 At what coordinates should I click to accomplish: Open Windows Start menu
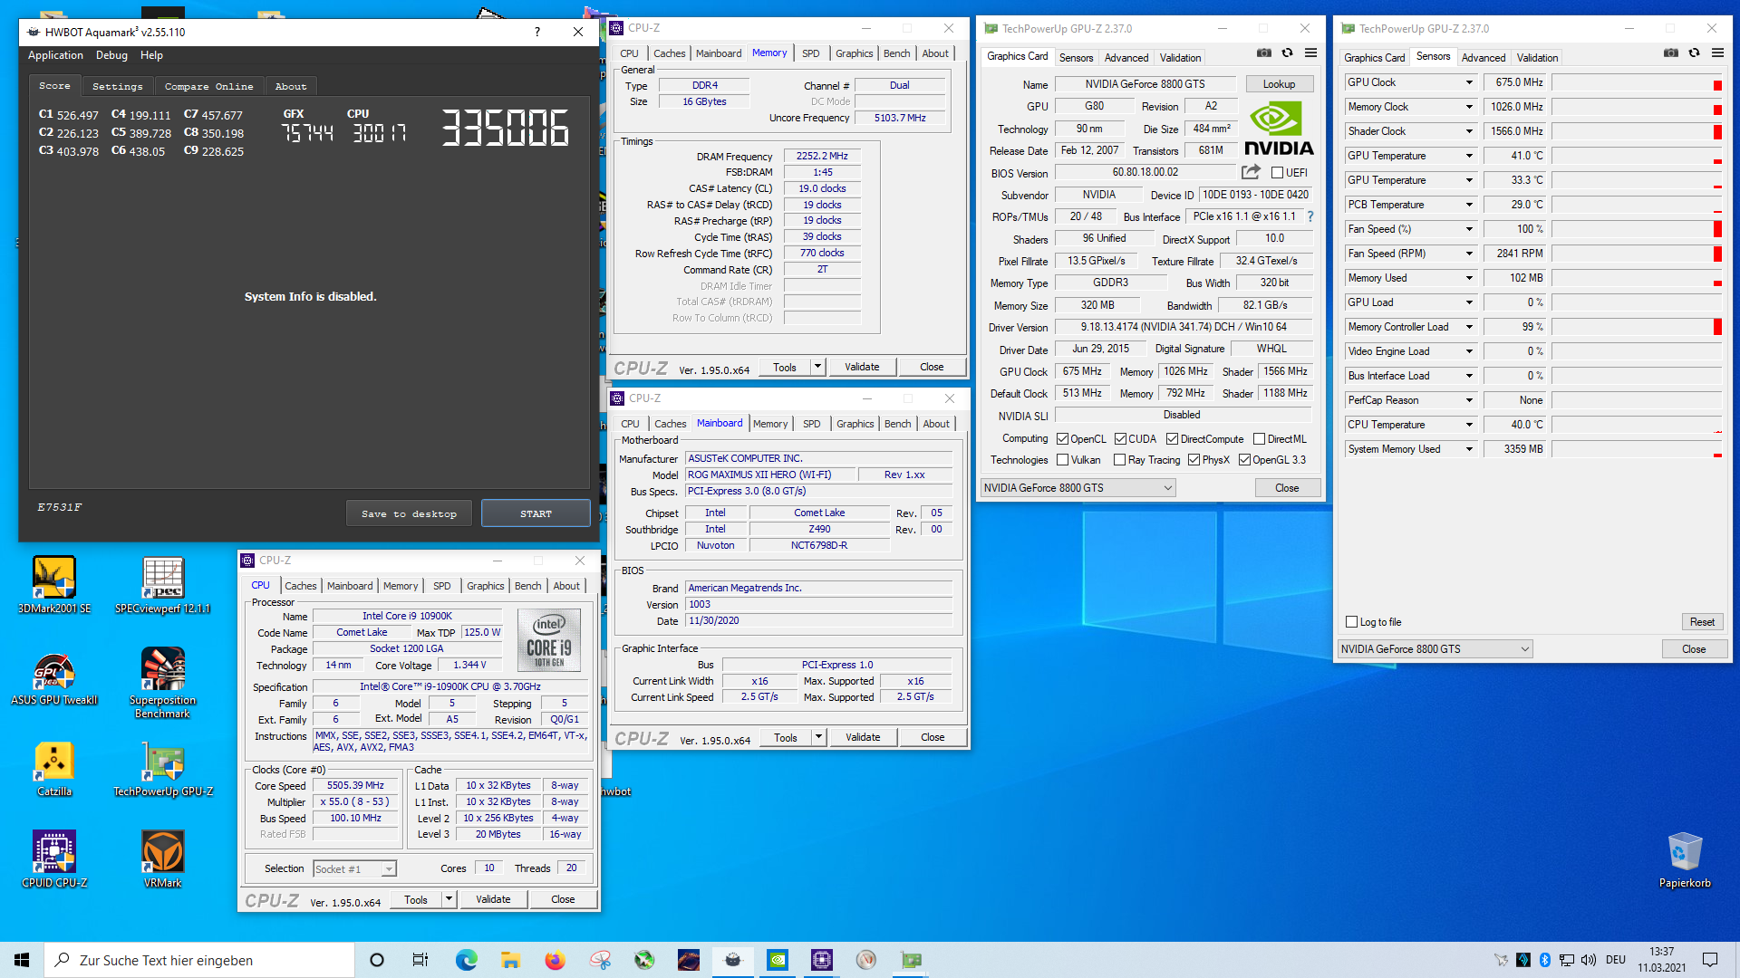coord(22,960)
